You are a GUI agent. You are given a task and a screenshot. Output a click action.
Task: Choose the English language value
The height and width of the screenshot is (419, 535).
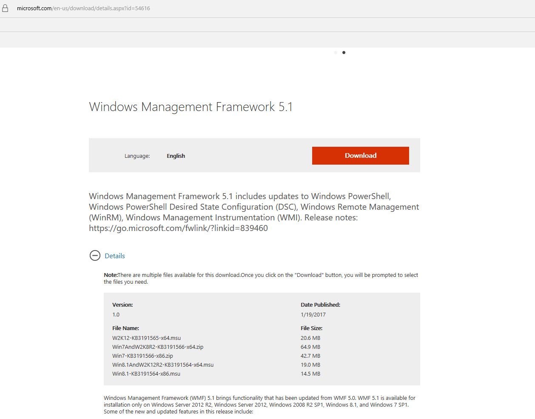pos(176,156)
